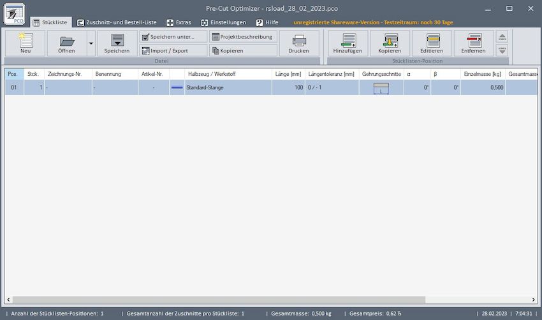Click the Gesamtanzahl der Zuschnitte status text
Screen dimensions: 542x320
pyautogui.click(x=186, y=314)
